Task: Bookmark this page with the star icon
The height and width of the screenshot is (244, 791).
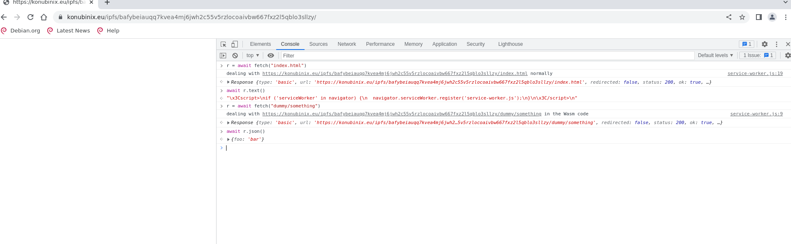Action: coord(742,17)
